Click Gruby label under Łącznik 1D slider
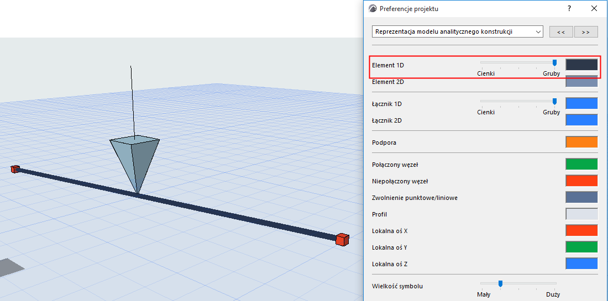Screen dimensions: 608x301 tap(552, 112)
